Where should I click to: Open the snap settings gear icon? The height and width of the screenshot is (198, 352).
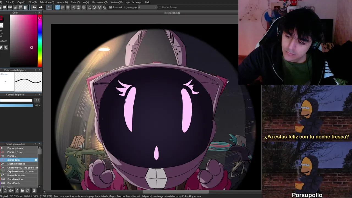pyautogui.click(x=105, y=7)
